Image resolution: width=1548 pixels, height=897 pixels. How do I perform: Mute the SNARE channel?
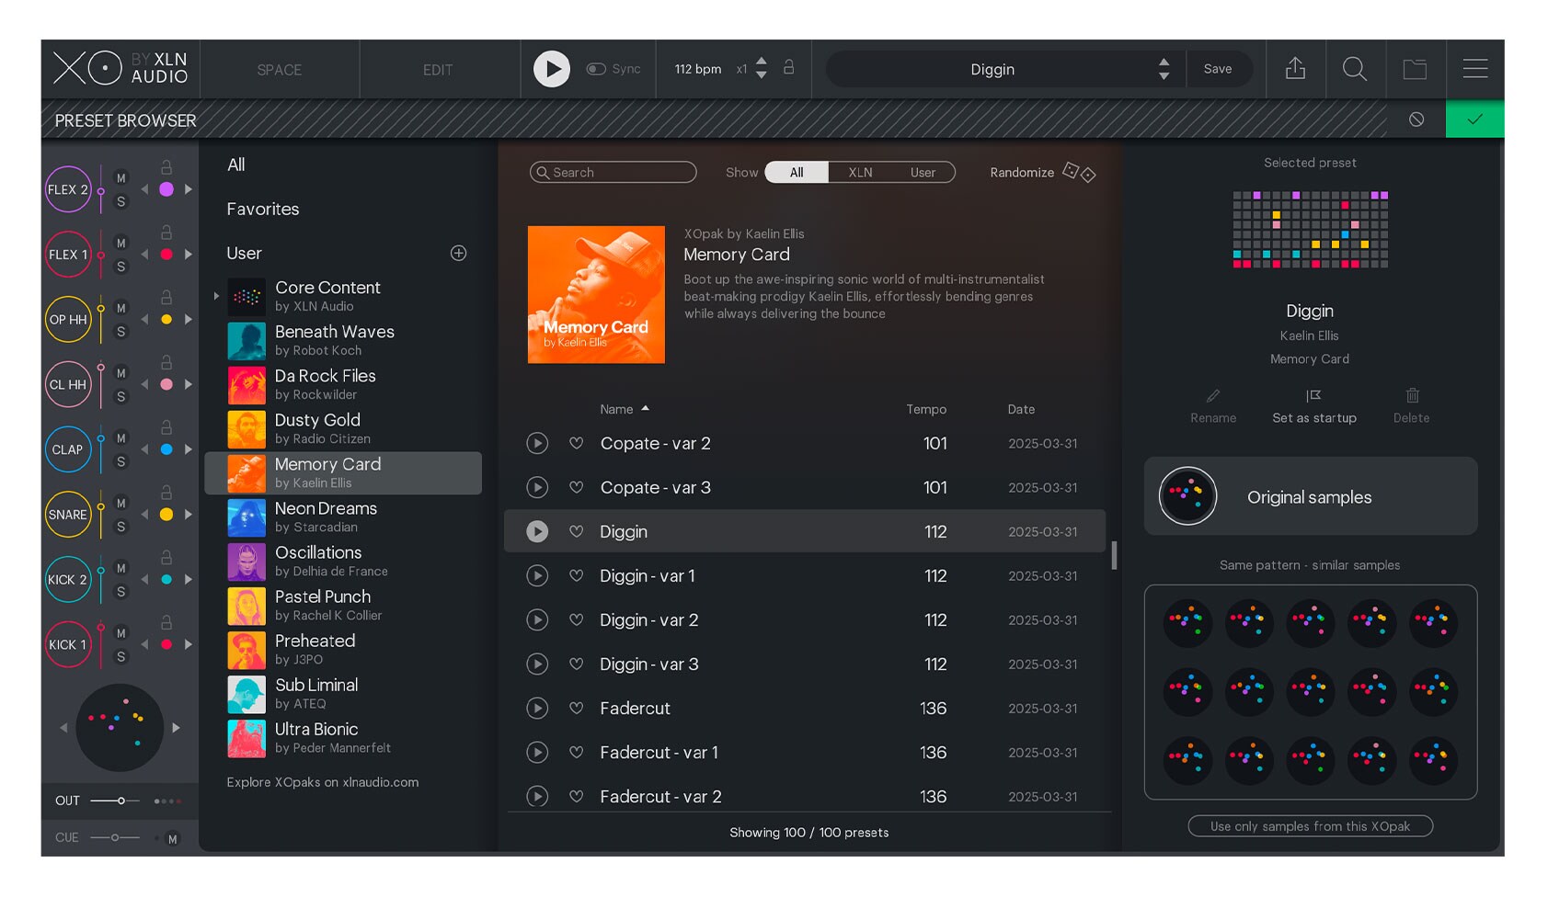click(120, 504)
